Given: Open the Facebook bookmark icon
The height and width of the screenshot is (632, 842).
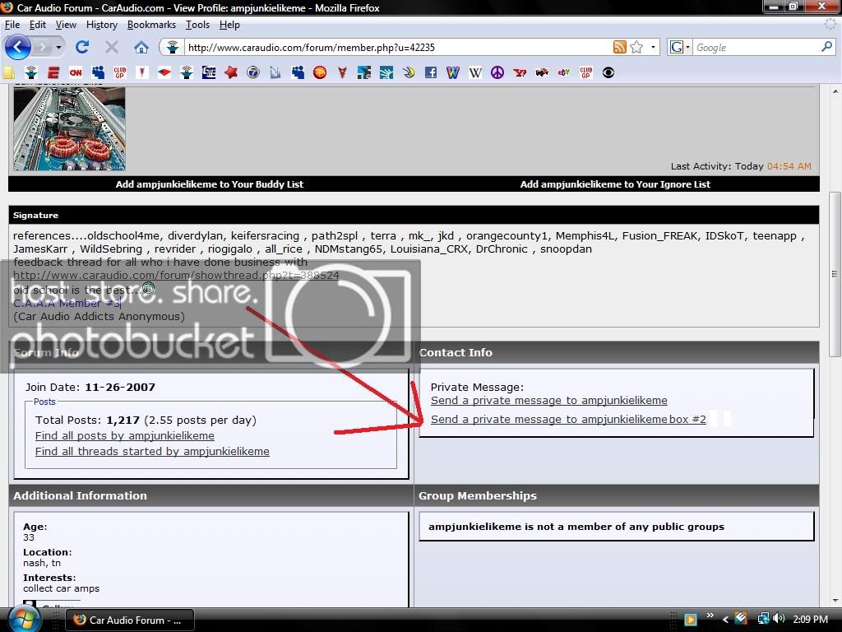Looking at the screenshot, I should coord(430,72).
